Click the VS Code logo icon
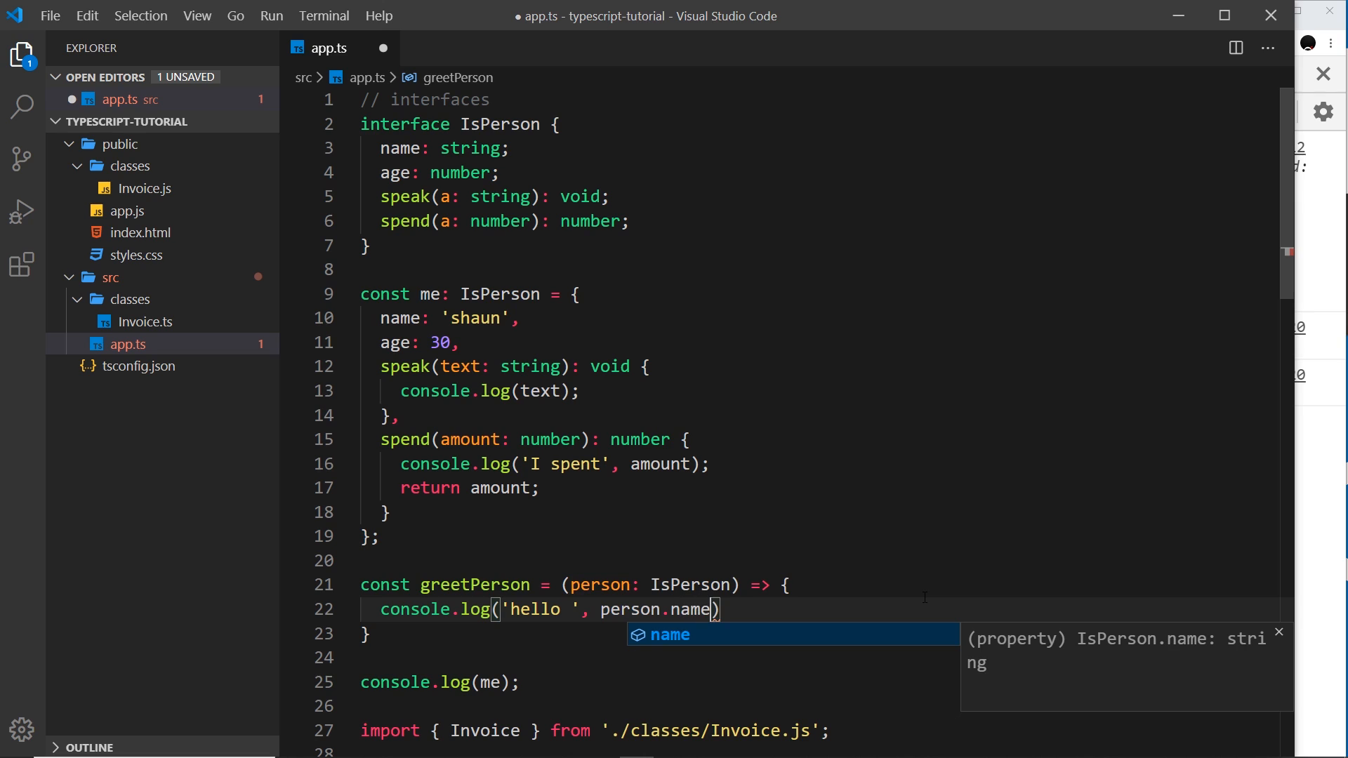 tap(15, 15)
